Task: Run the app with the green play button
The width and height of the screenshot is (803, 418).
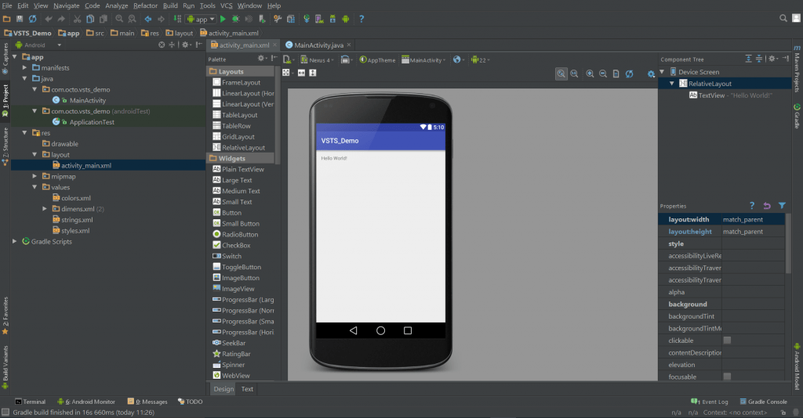Action: click(223, 19)
